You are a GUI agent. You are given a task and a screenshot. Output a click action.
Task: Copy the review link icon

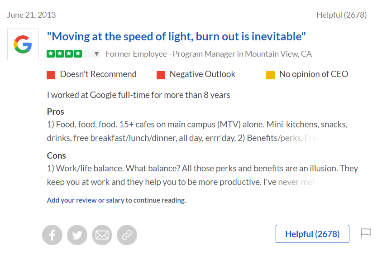tap(127, 235)
